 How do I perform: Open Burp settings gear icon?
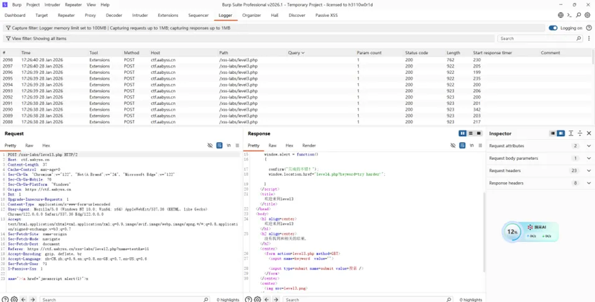tap(588, 15)
